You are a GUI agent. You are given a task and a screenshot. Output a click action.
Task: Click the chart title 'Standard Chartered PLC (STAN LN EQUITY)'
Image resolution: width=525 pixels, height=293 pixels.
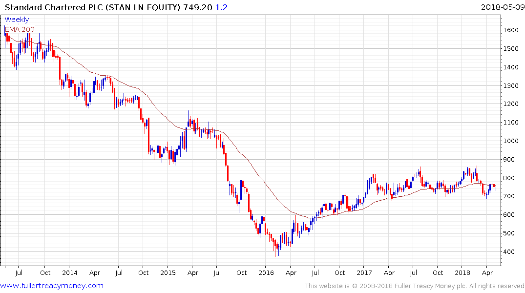92,7
